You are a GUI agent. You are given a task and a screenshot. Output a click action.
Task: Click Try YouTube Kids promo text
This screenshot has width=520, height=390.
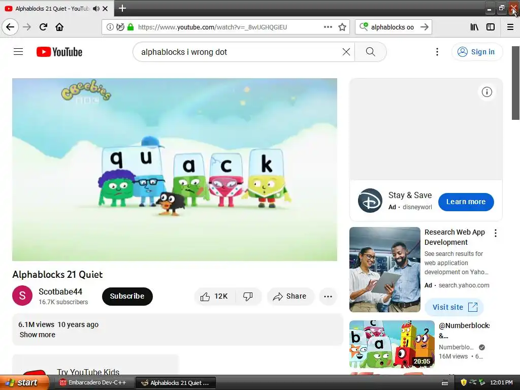88,372
